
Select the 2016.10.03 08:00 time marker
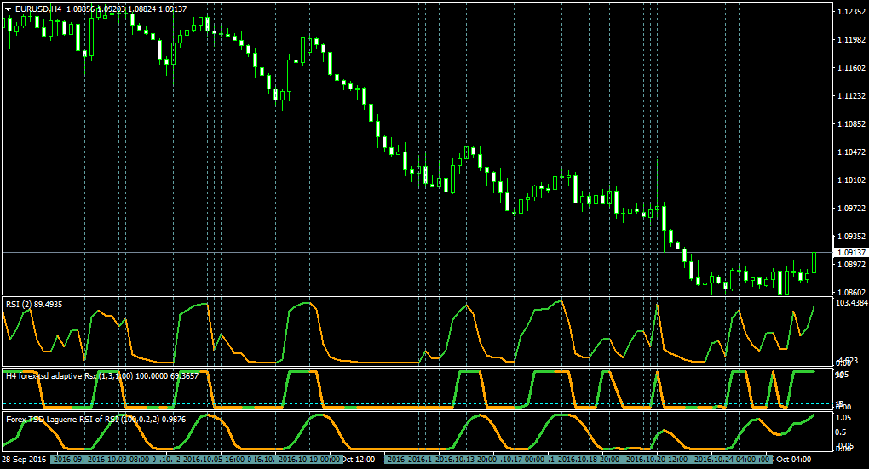pyautogui.click(x=118, y=460)
